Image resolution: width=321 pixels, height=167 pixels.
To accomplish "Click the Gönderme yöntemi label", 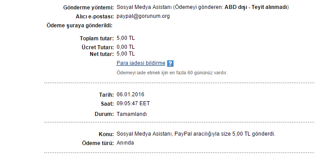I will pos(88,8).
